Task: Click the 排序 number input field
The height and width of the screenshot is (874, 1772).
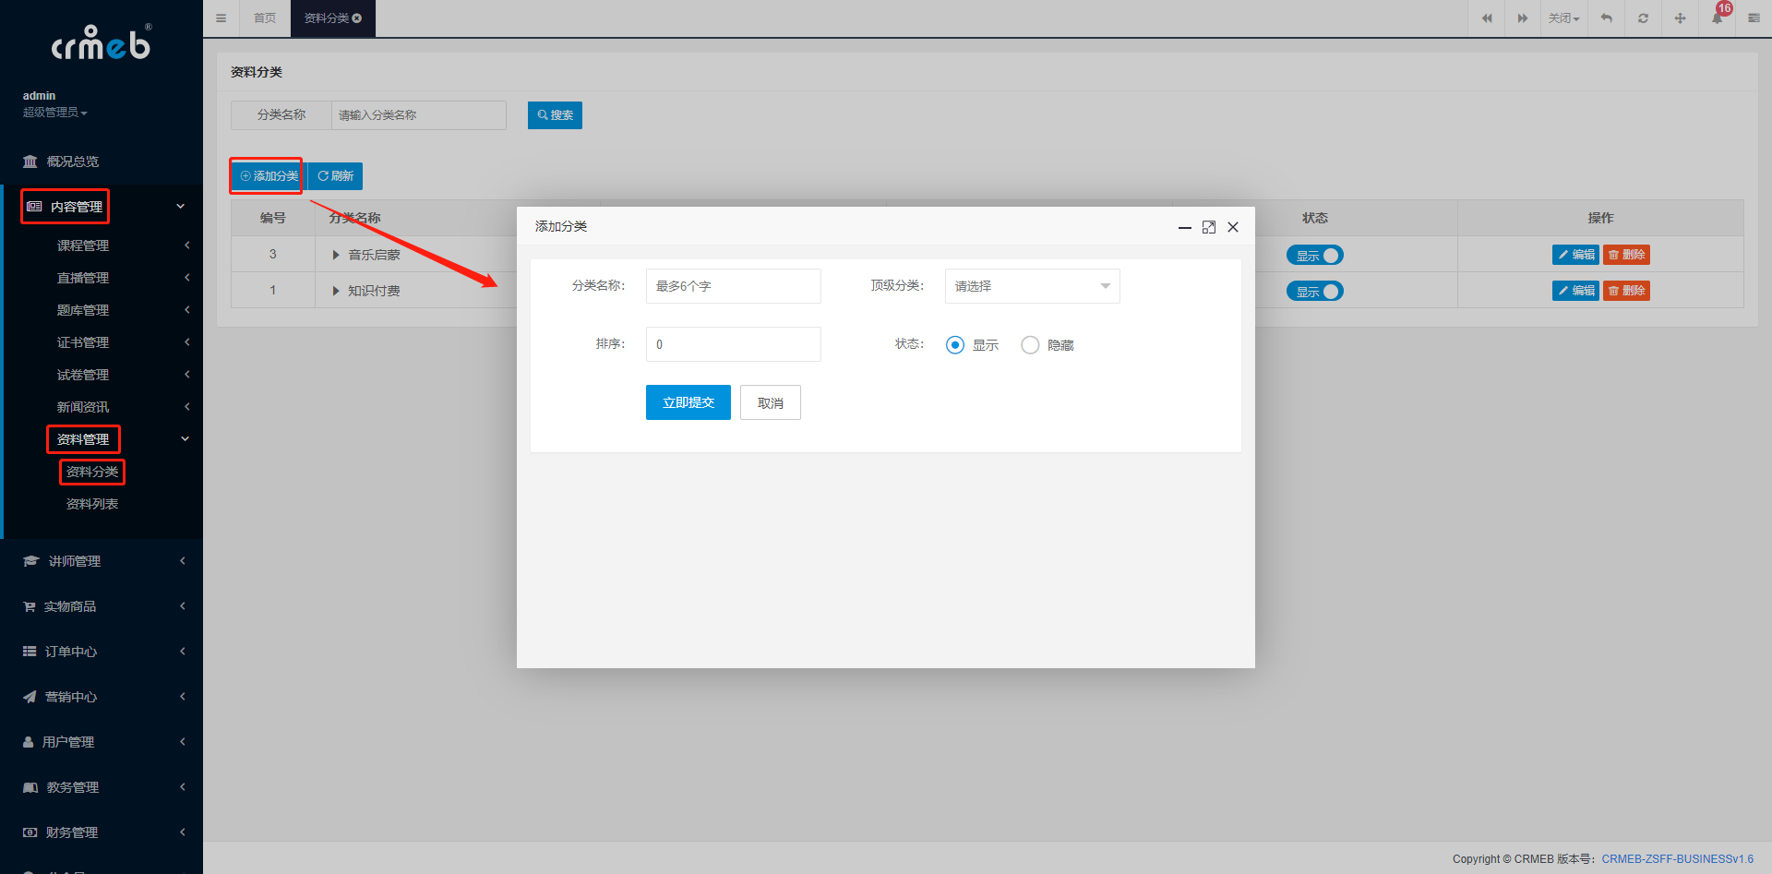Action: 733,344
